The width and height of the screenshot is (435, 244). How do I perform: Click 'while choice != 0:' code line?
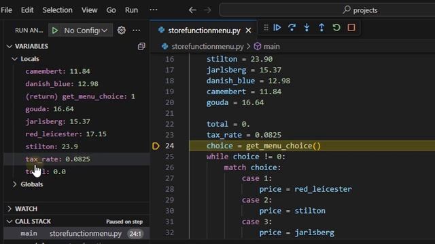pos(246,157)
